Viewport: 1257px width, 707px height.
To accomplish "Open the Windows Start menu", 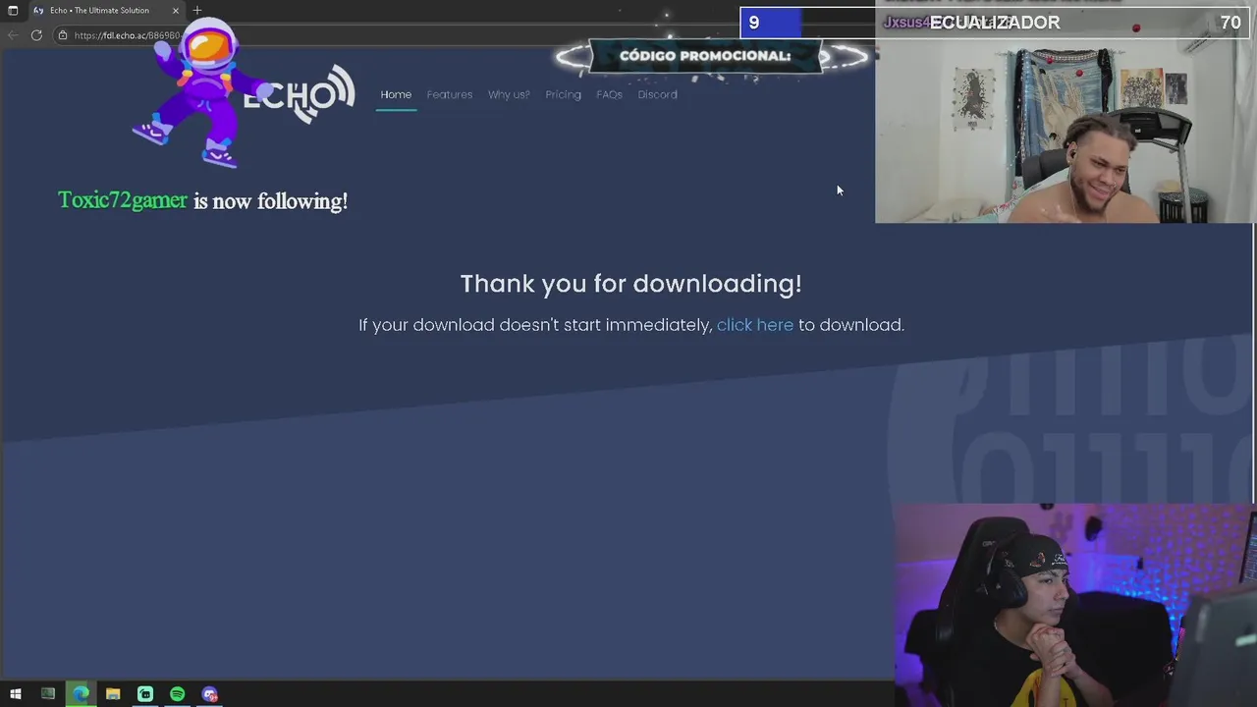I will [x=15, y=694].
